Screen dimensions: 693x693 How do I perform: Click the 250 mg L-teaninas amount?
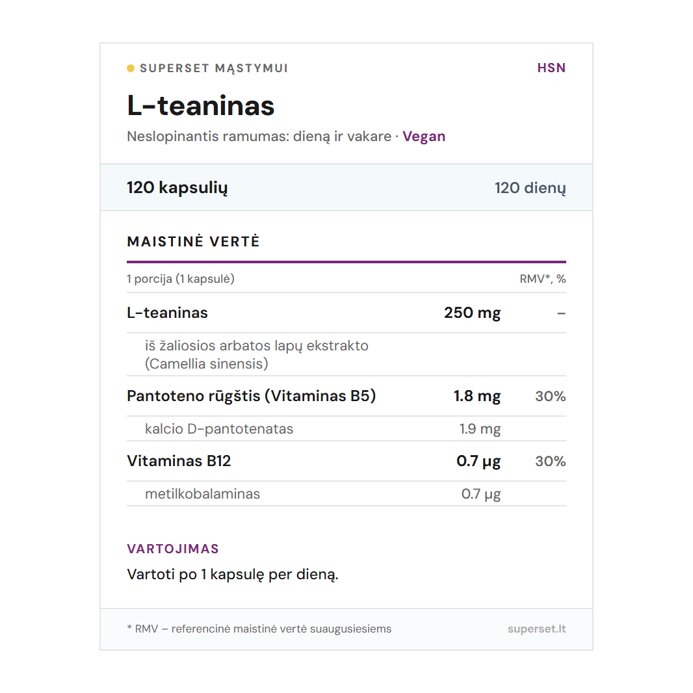[472, 313]
